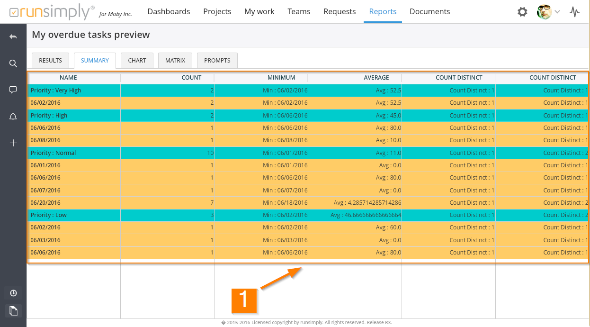Open search from the sidebar magnifier

(x=13, y=64)
